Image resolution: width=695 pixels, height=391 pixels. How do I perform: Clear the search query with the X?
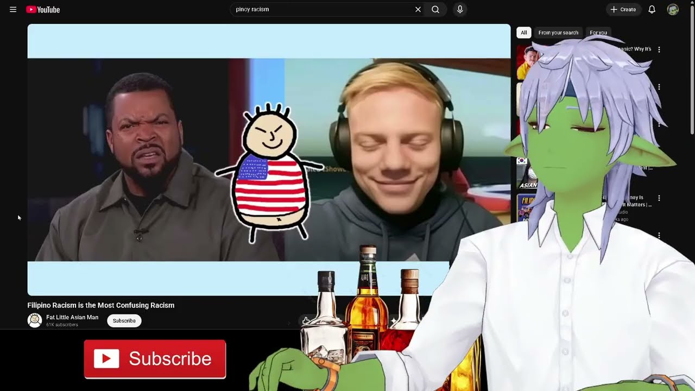point(418,9)
